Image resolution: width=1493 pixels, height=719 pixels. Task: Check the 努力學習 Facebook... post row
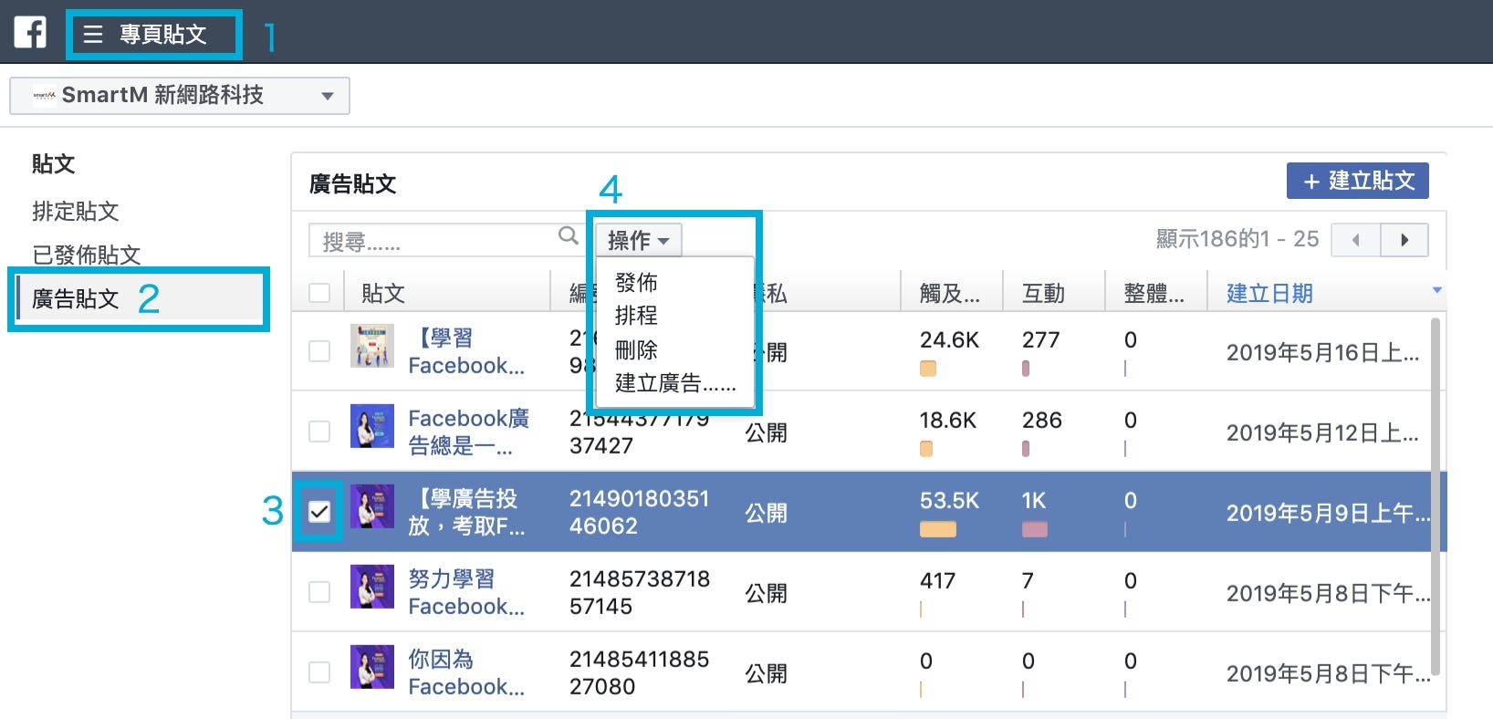tap(319, 592)
